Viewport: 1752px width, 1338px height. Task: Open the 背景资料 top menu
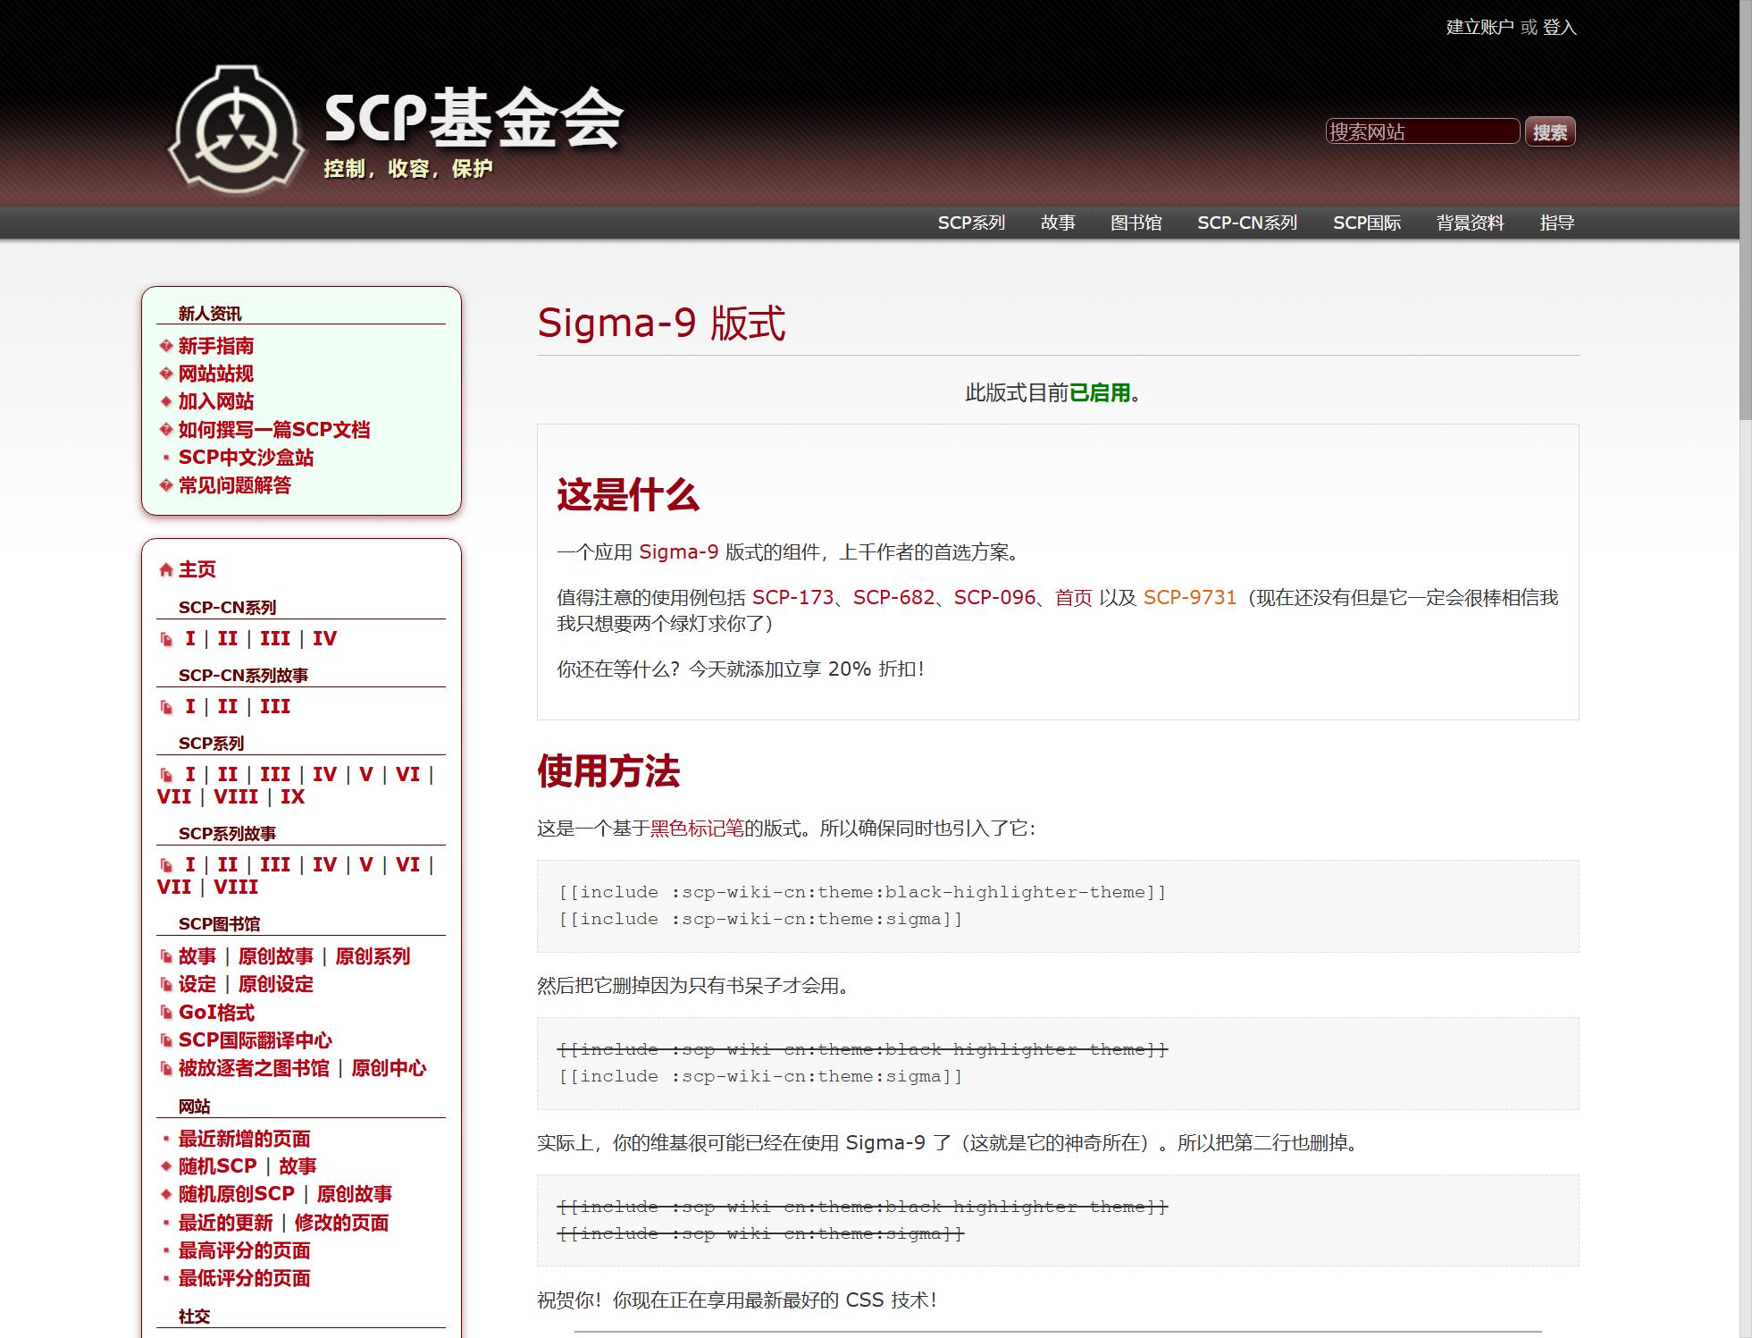1470,223
